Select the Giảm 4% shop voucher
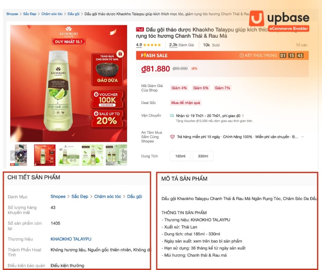This screenshot has height=270, width=322. tap(179, 88)
